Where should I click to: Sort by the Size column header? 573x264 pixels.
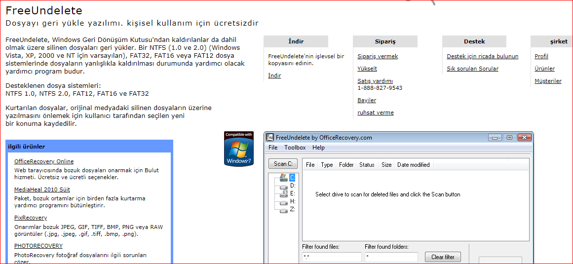pyautogui.click(x=386, y=165)
